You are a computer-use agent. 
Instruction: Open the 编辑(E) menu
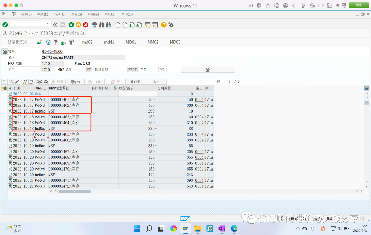43,14
